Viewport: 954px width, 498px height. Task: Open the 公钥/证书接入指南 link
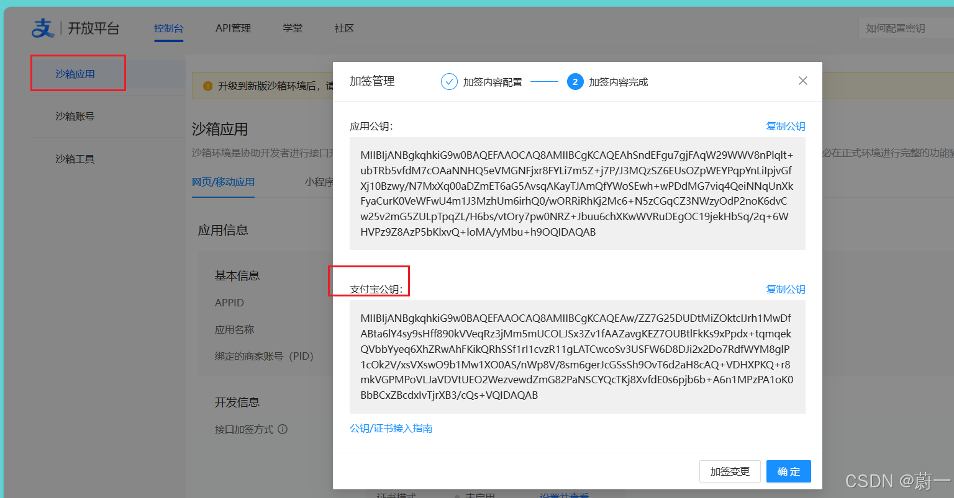(391, 429)
